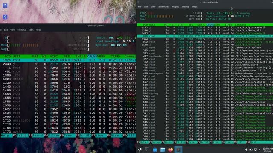Click F3 Search in the left htop
The image size is (273, 153).
click(36, 136)
